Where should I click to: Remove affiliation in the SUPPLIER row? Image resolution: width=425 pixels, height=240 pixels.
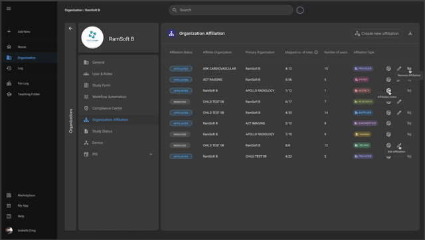click(409, 113)
